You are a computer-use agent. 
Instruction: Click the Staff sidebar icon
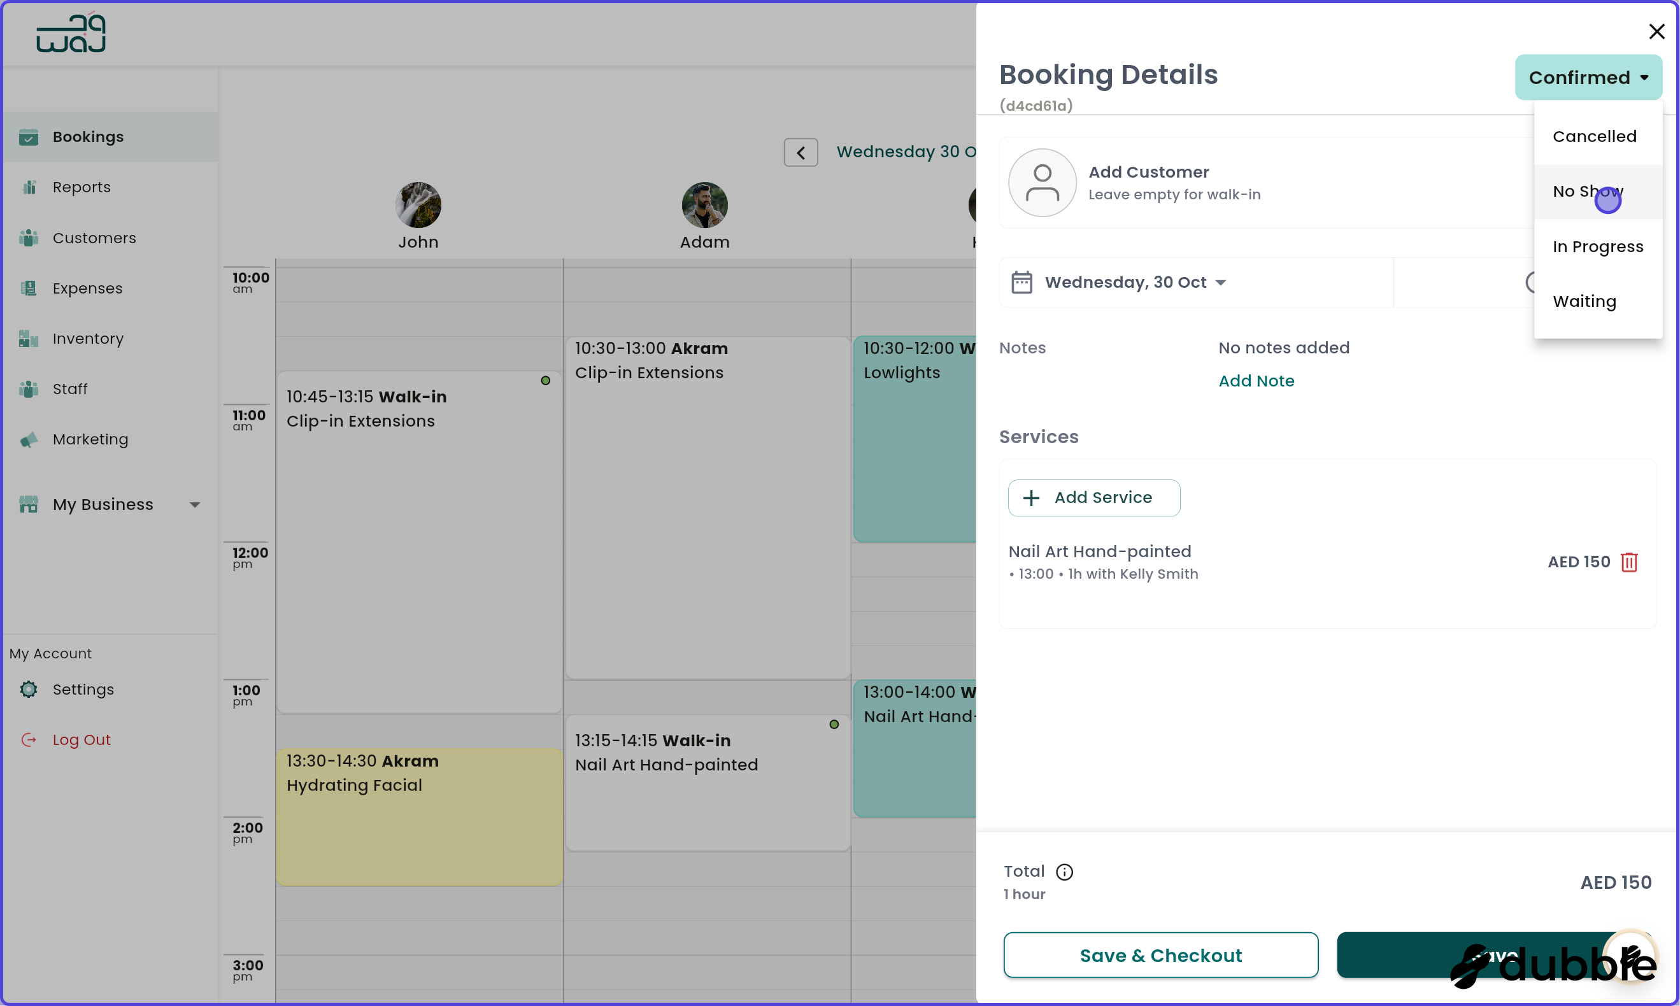click(x=29, y=388)
